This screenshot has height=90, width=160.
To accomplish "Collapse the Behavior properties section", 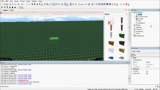I will click(x=132, y=69).
